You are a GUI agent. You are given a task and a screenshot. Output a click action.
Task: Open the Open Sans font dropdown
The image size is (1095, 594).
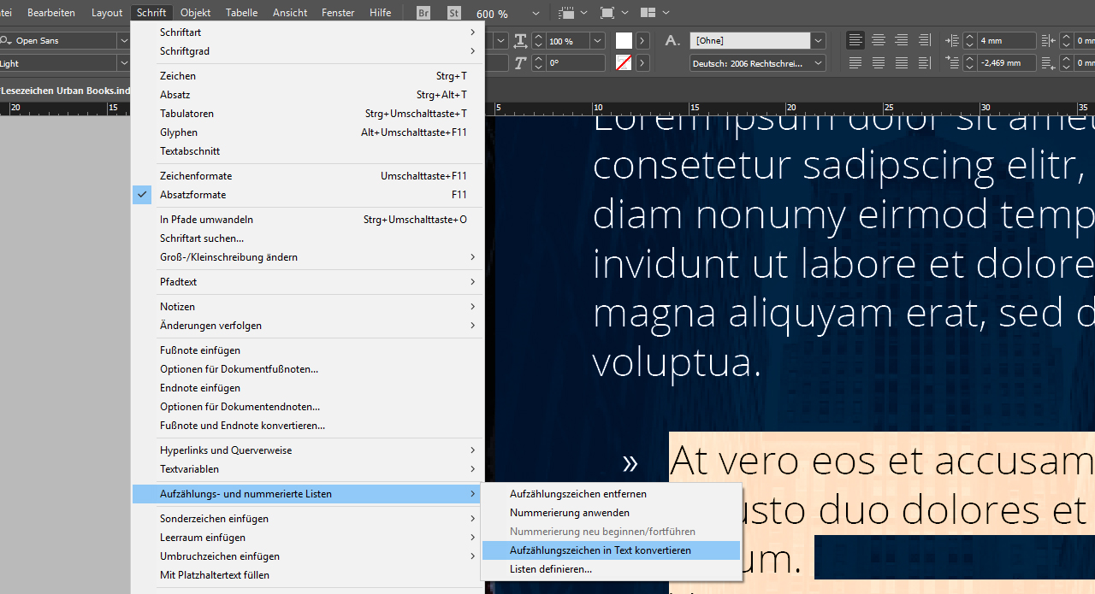pyautogui.click(x=123, y=40)
